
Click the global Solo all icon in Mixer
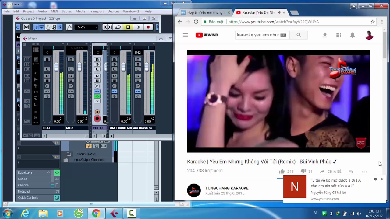(x=27, y=64)
